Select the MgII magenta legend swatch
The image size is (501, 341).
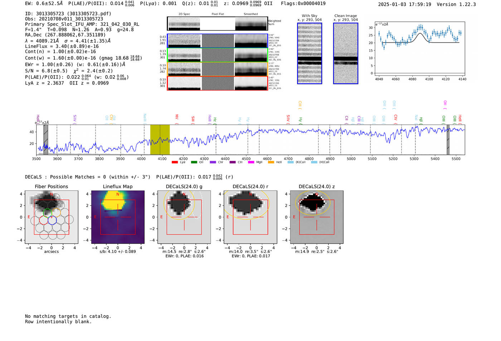point(251,162)
